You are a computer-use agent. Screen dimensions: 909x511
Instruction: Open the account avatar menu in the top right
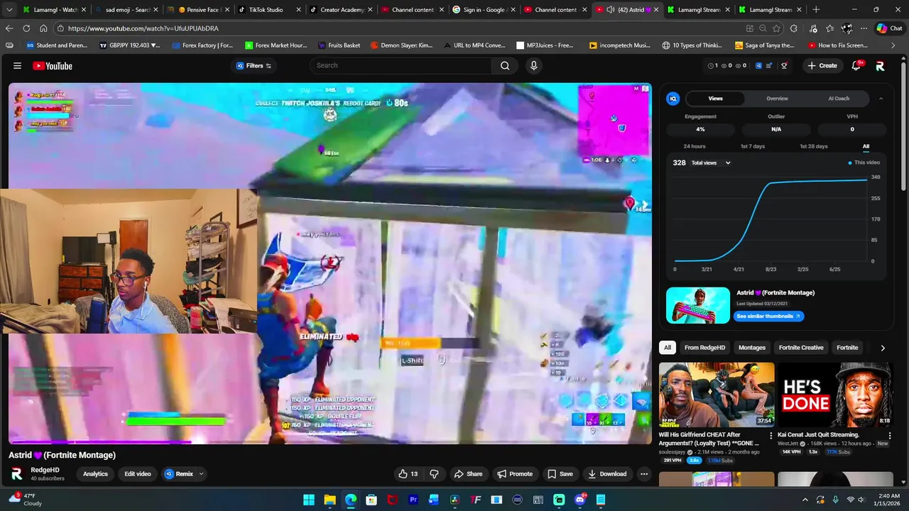880,65
